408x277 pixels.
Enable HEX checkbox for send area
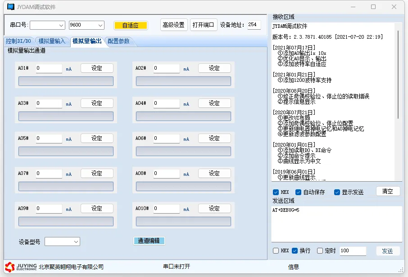(x=276, y=251)
